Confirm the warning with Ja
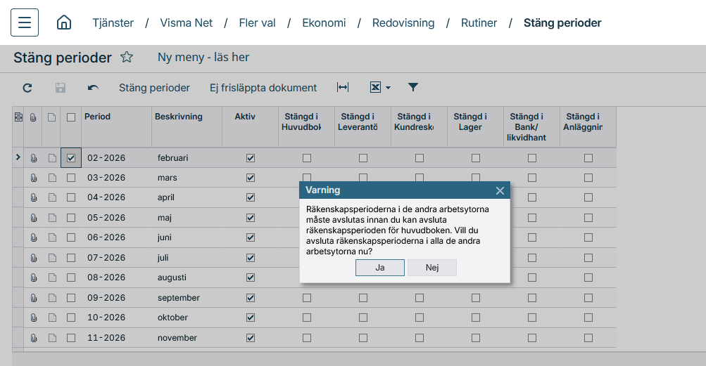This screenshot has height=366, width=706. tap(380, 268)
